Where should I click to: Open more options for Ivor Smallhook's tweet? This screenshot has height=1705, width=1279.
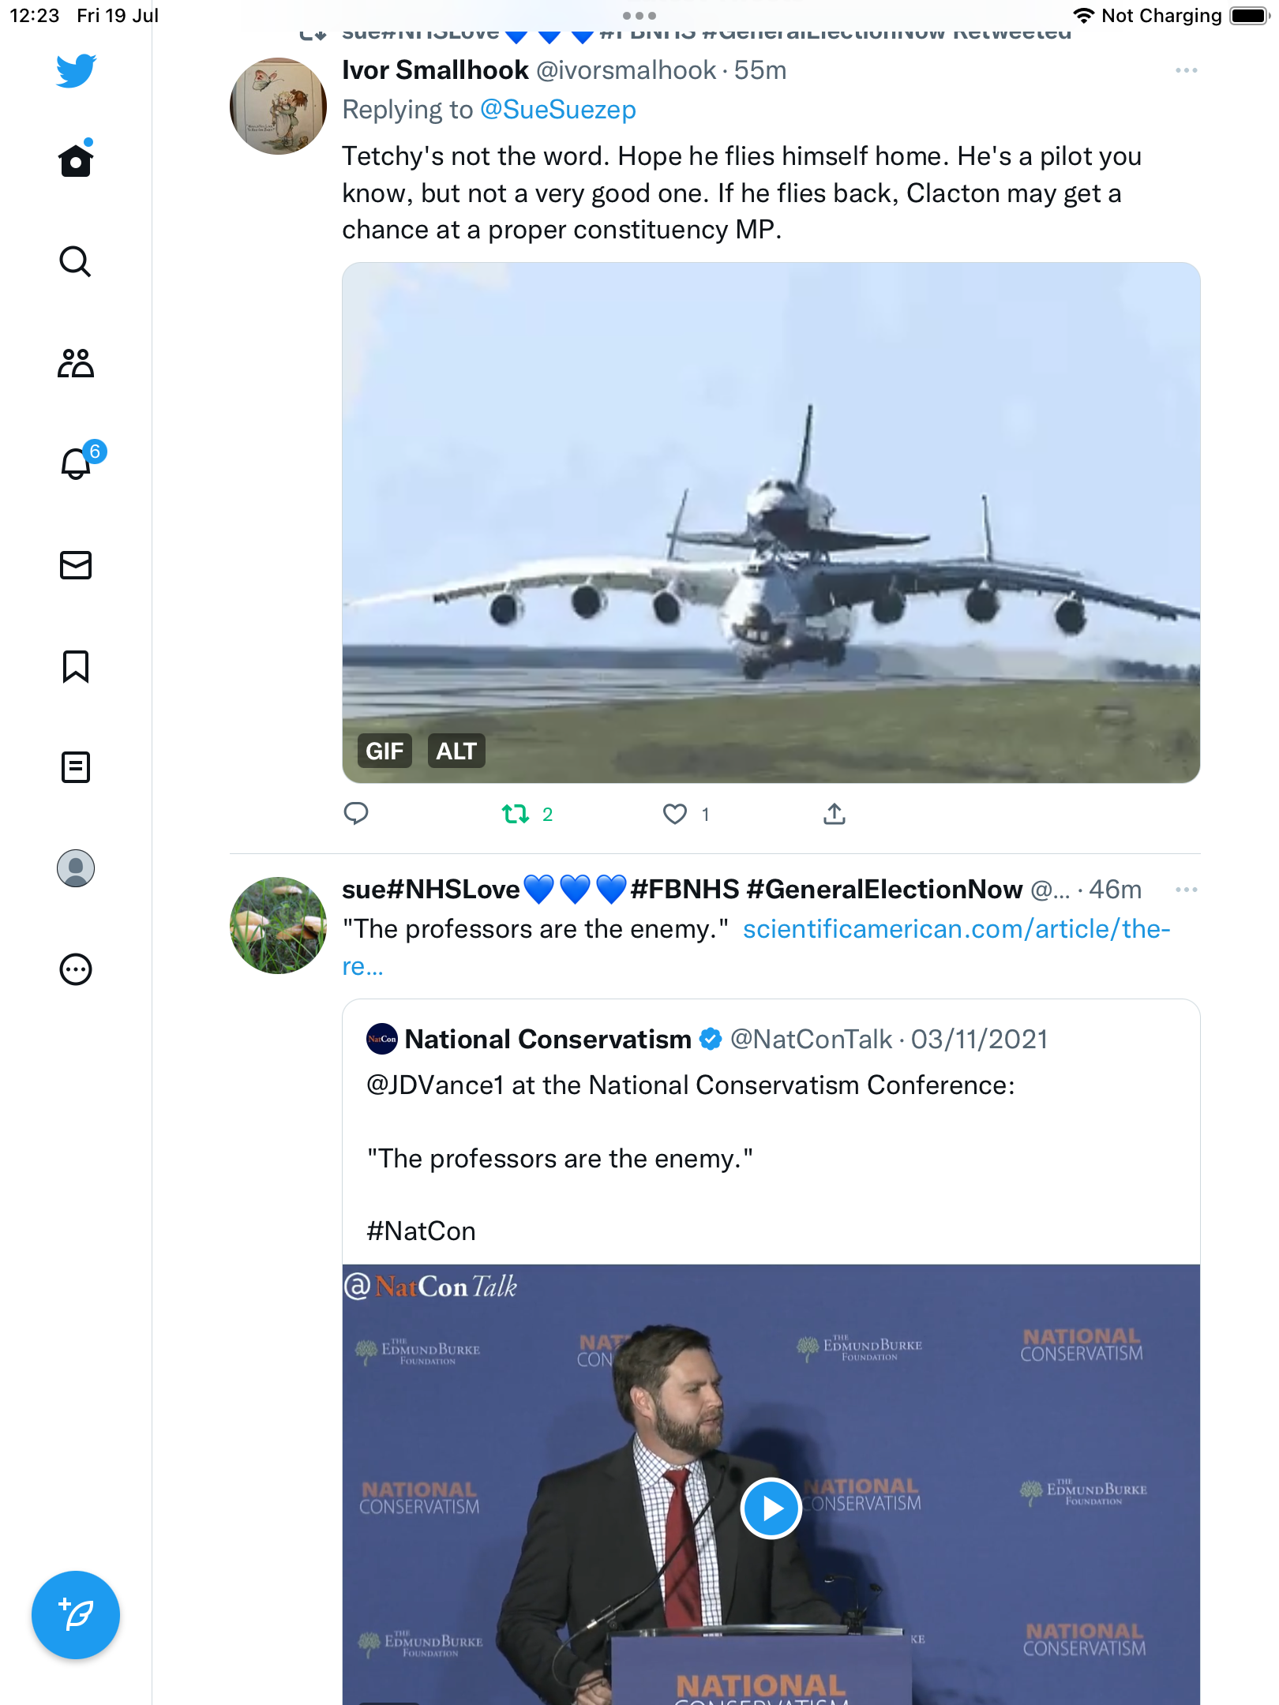point(1186,71)
